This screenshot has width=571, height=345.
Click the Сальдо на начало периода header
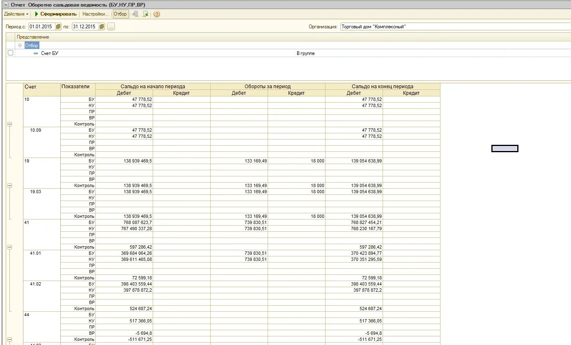[153, 87]
